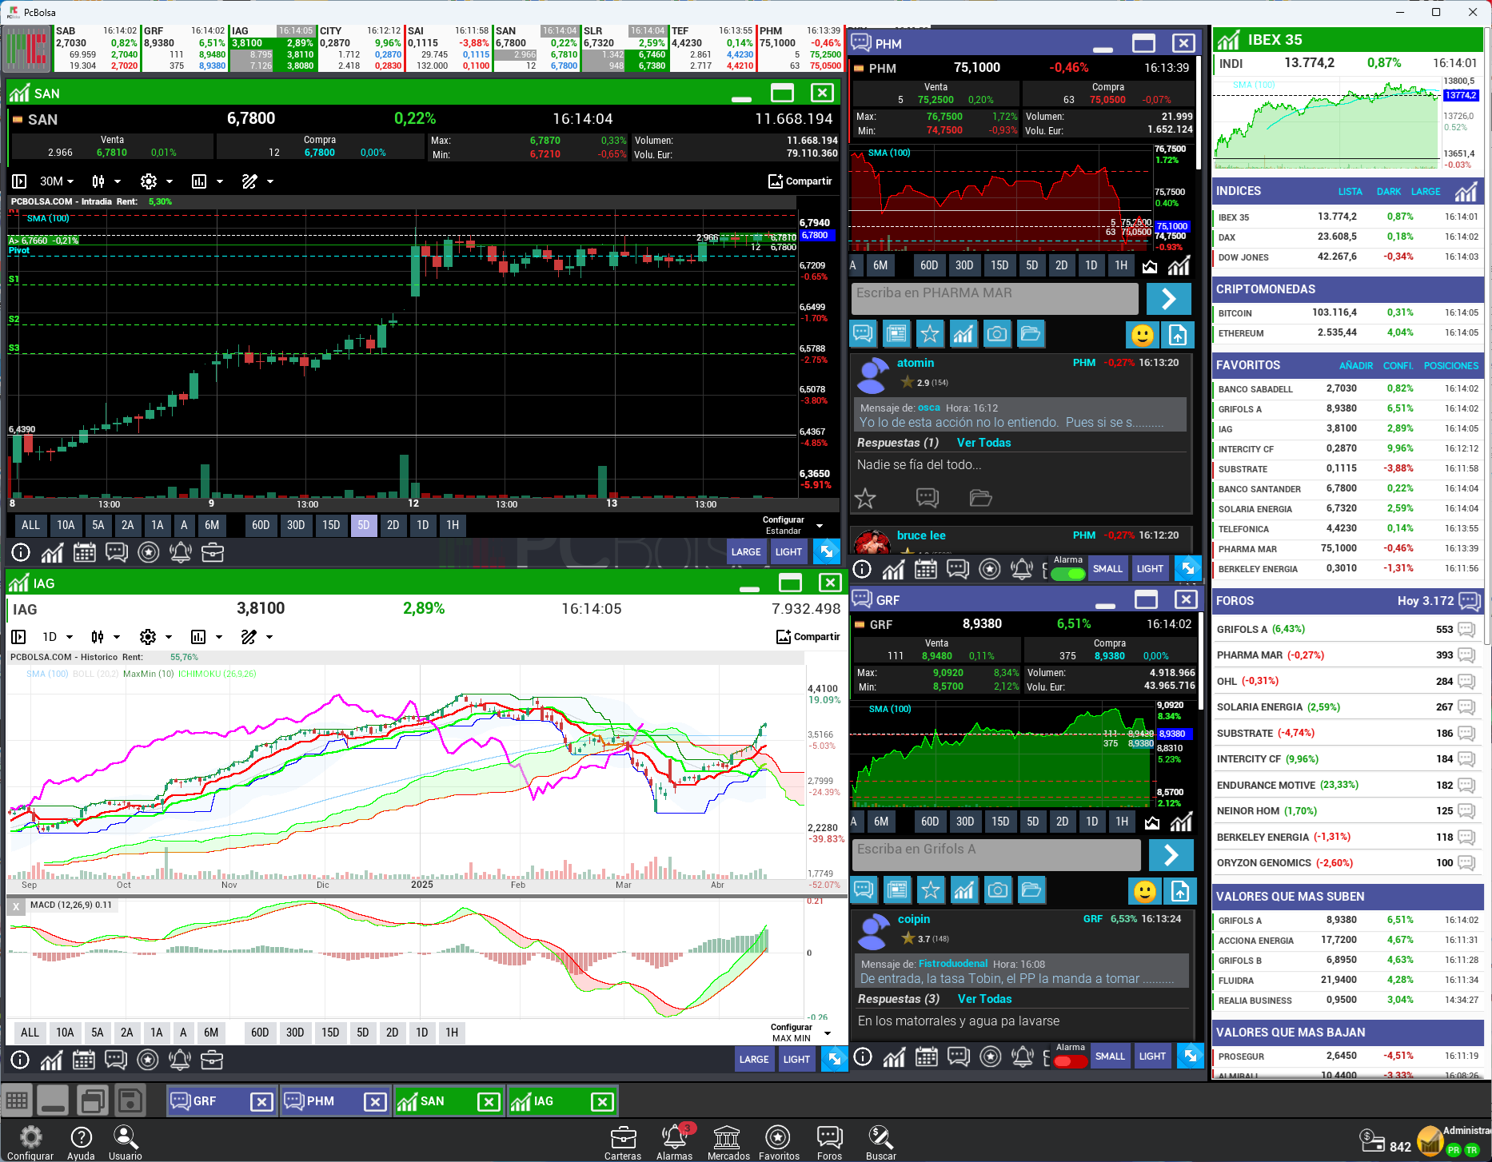Click the alarm bell icon under SAN chart

click(x=181, y=552)
